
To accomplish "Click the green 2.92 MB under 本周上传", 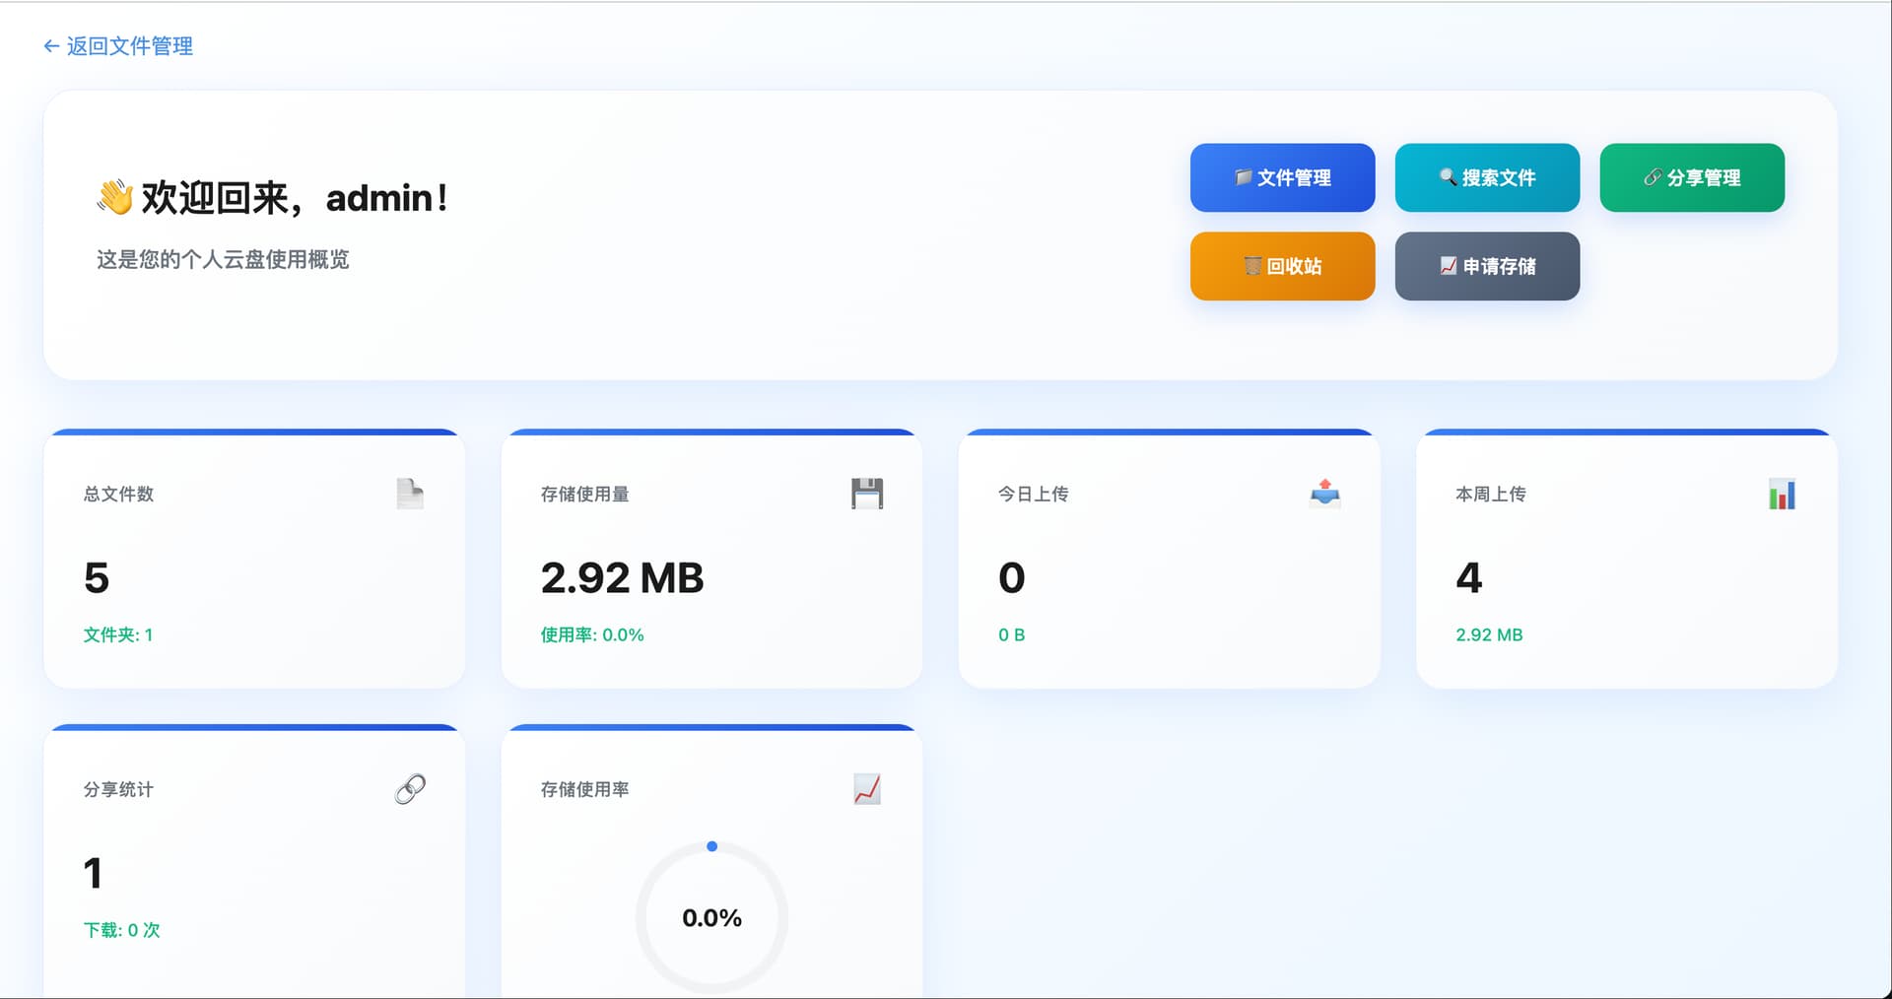I will point(1489,634).
